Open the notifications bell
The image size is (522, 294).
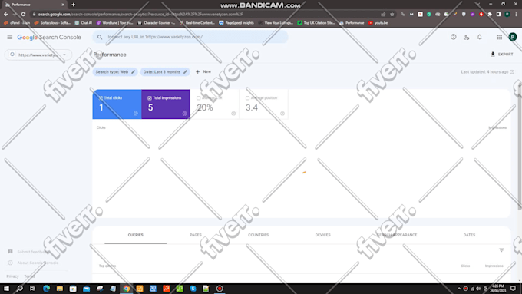(x=479, y=37)
